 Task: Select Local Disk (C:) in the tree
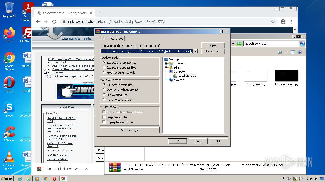click(x=187, y=76)
